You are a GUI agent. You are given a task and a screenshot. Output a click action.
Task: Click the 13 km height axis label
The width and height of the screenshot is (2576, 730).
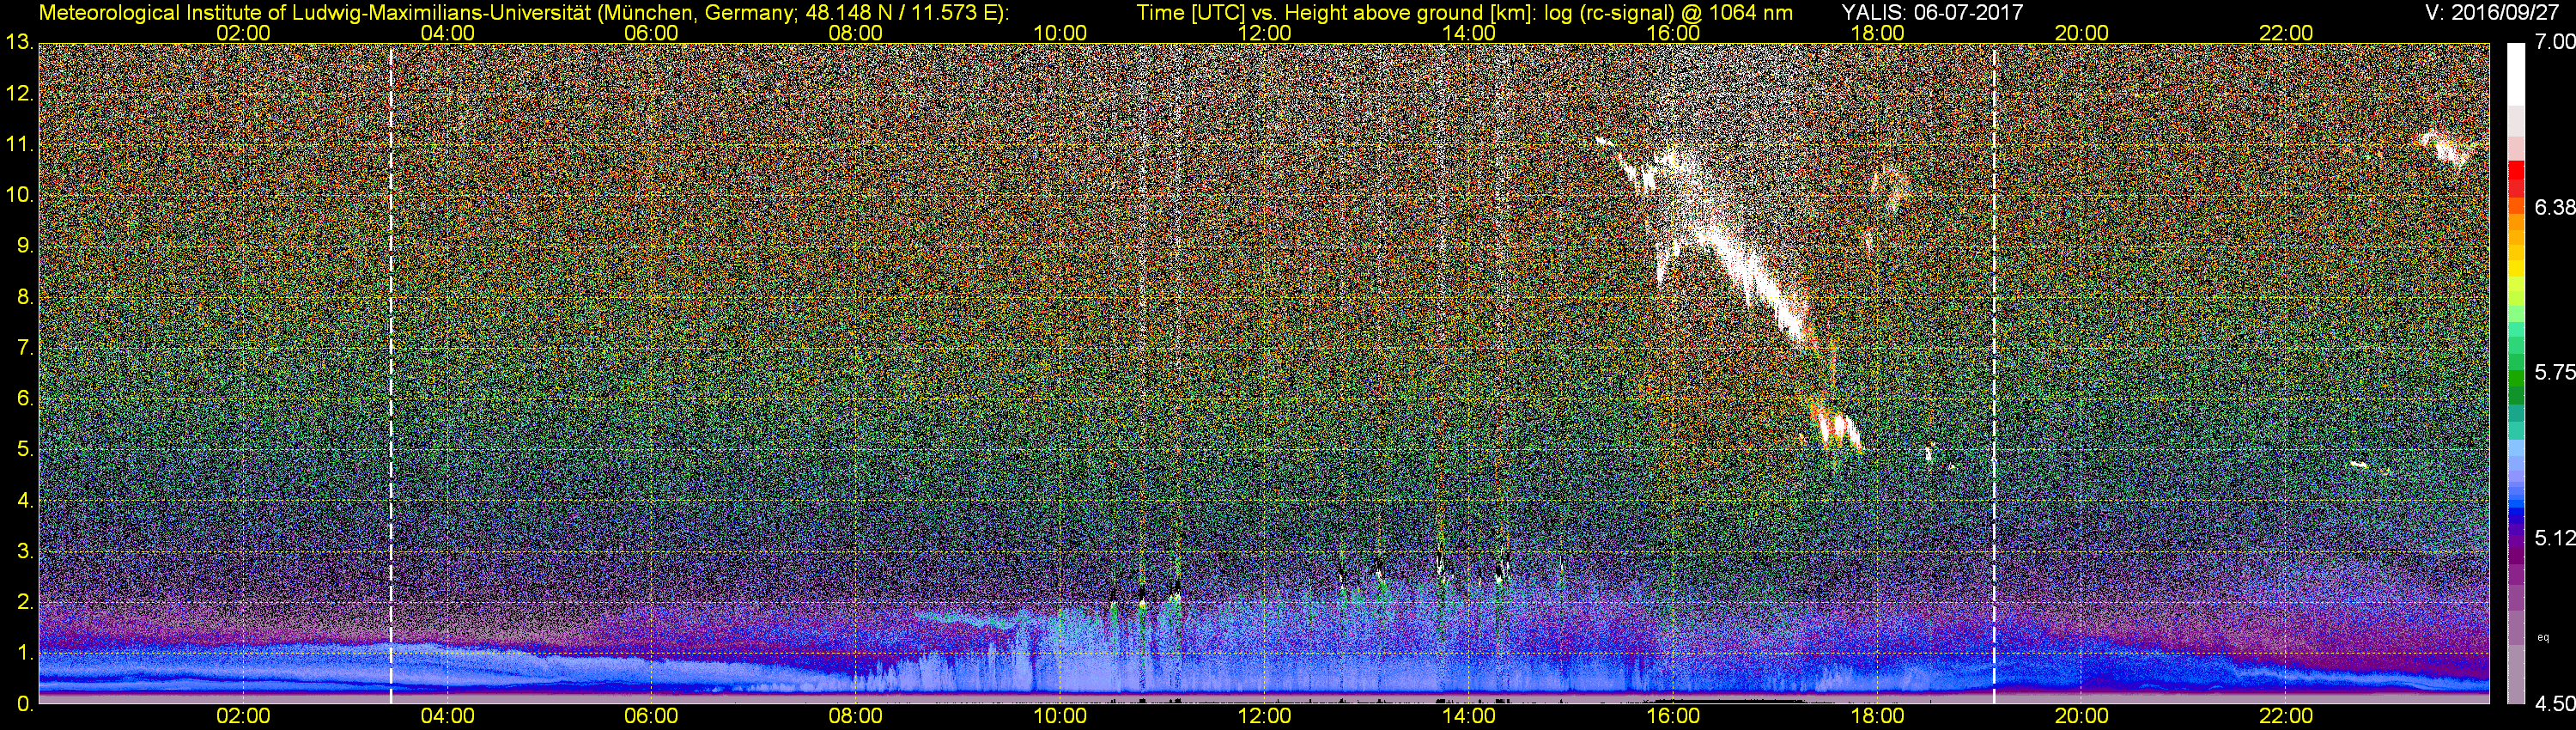(19, 43)
